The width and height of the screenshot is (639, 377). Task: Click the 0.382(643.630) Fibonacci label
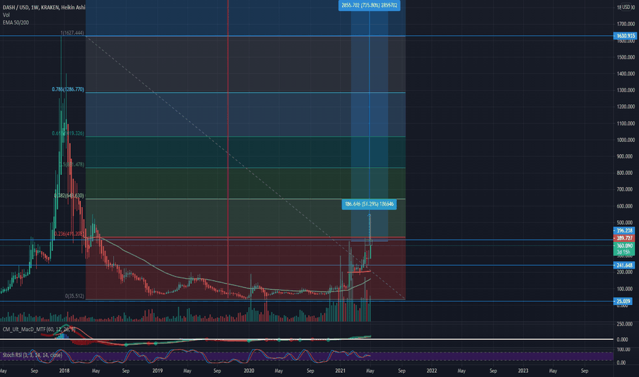coord(69,195)
